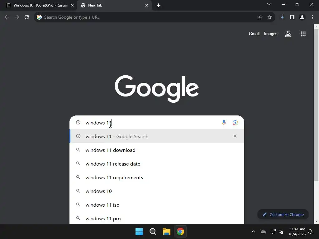This screenshot has width=319, height=239.
Task: Click the browser back arrow
Action: pos(7,17)
